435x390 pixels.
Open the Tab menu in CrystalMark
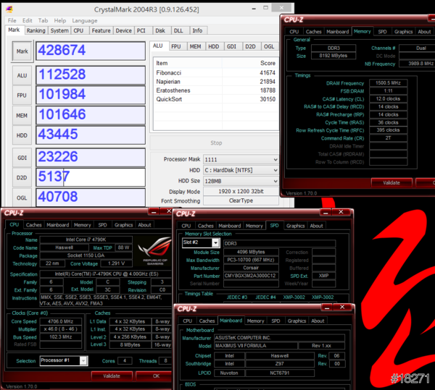(x=43, y=20)
